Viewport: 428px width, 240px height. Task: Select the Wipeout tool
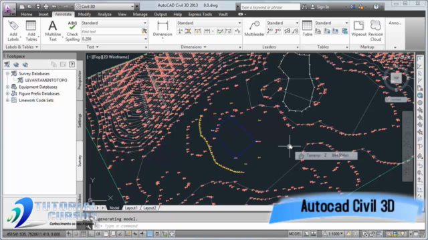tap(358, 29)
